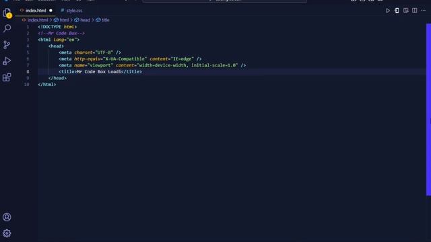
Task: Click the Run play button in editor toolbar
Action: (x=388, y=11)
